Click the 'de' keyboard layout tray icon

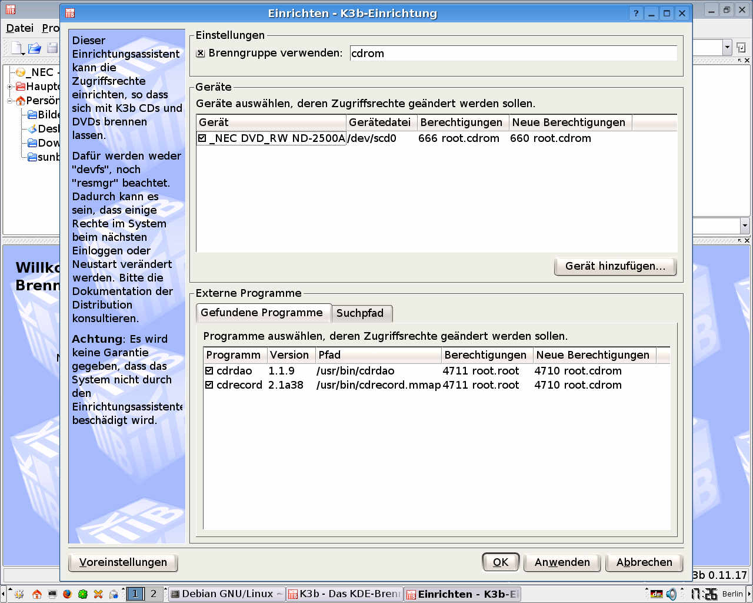pos(657,594)
